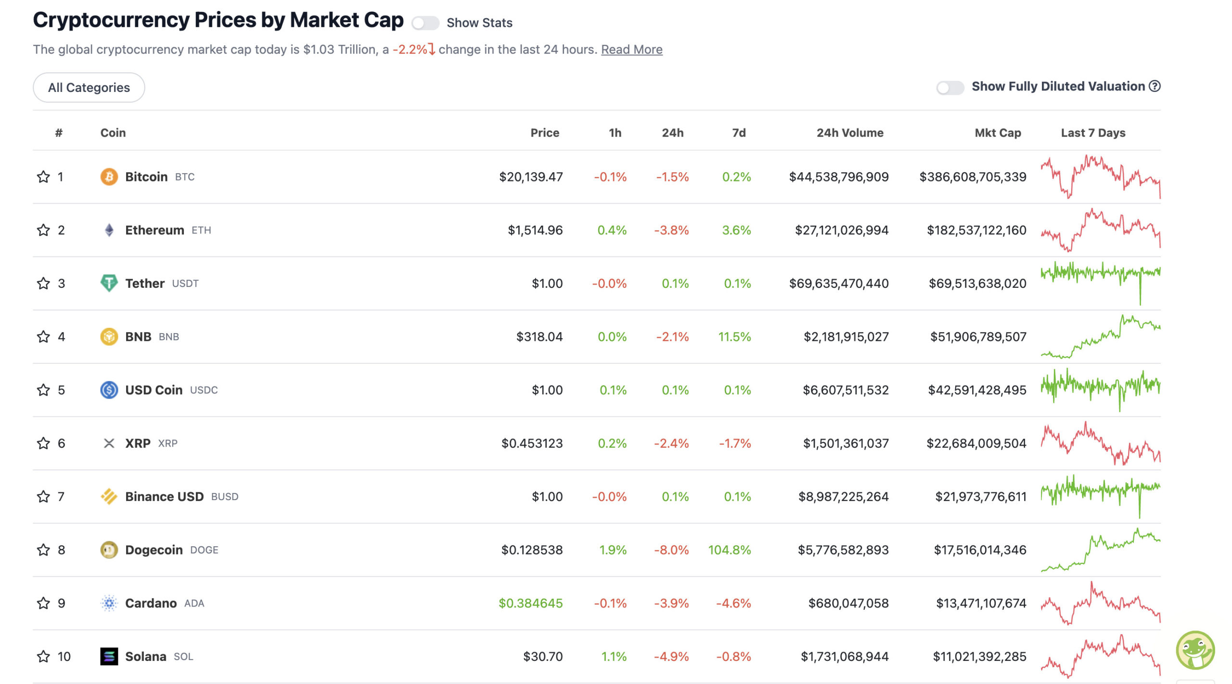The image size is (1232, 684).
Task: Click the star beside Solana
Action: point(43,657)
